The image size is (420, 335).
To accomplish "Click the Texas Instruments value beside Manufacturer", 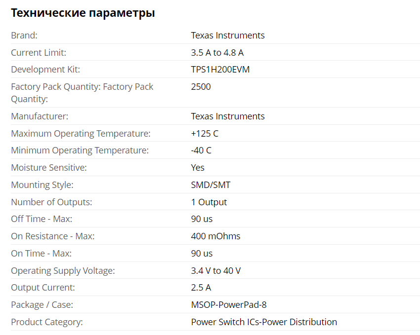I will [x=227, y=116].
